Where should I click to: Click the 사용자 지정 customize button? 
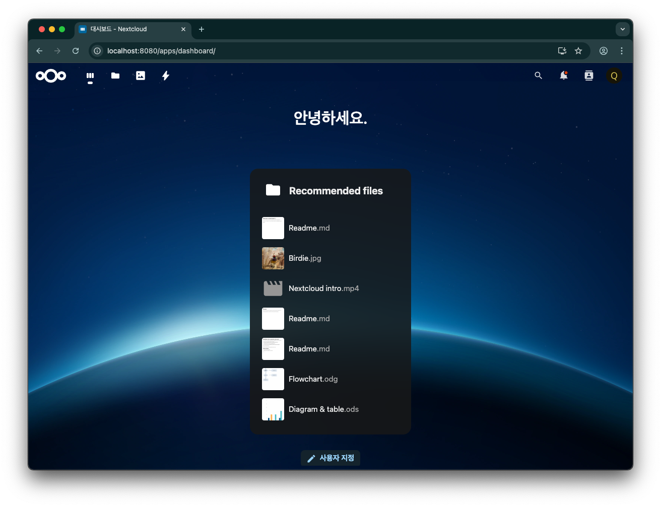(330, 458)
